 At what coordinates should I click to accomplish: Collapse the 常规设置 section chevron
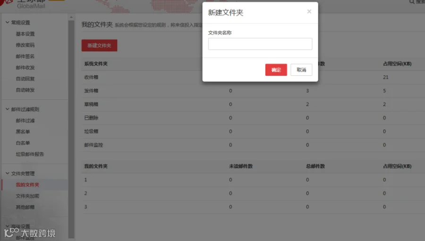click(x=7, y=23)
